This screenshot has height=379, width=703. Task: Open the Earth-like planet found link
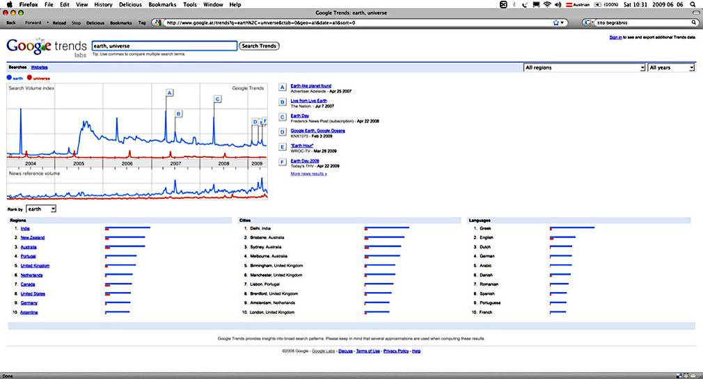[x=310, y=86]
